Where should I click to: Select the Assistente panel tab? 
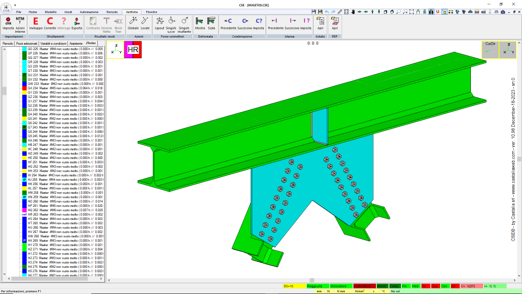pyautogui.click(x=76, y=44)
